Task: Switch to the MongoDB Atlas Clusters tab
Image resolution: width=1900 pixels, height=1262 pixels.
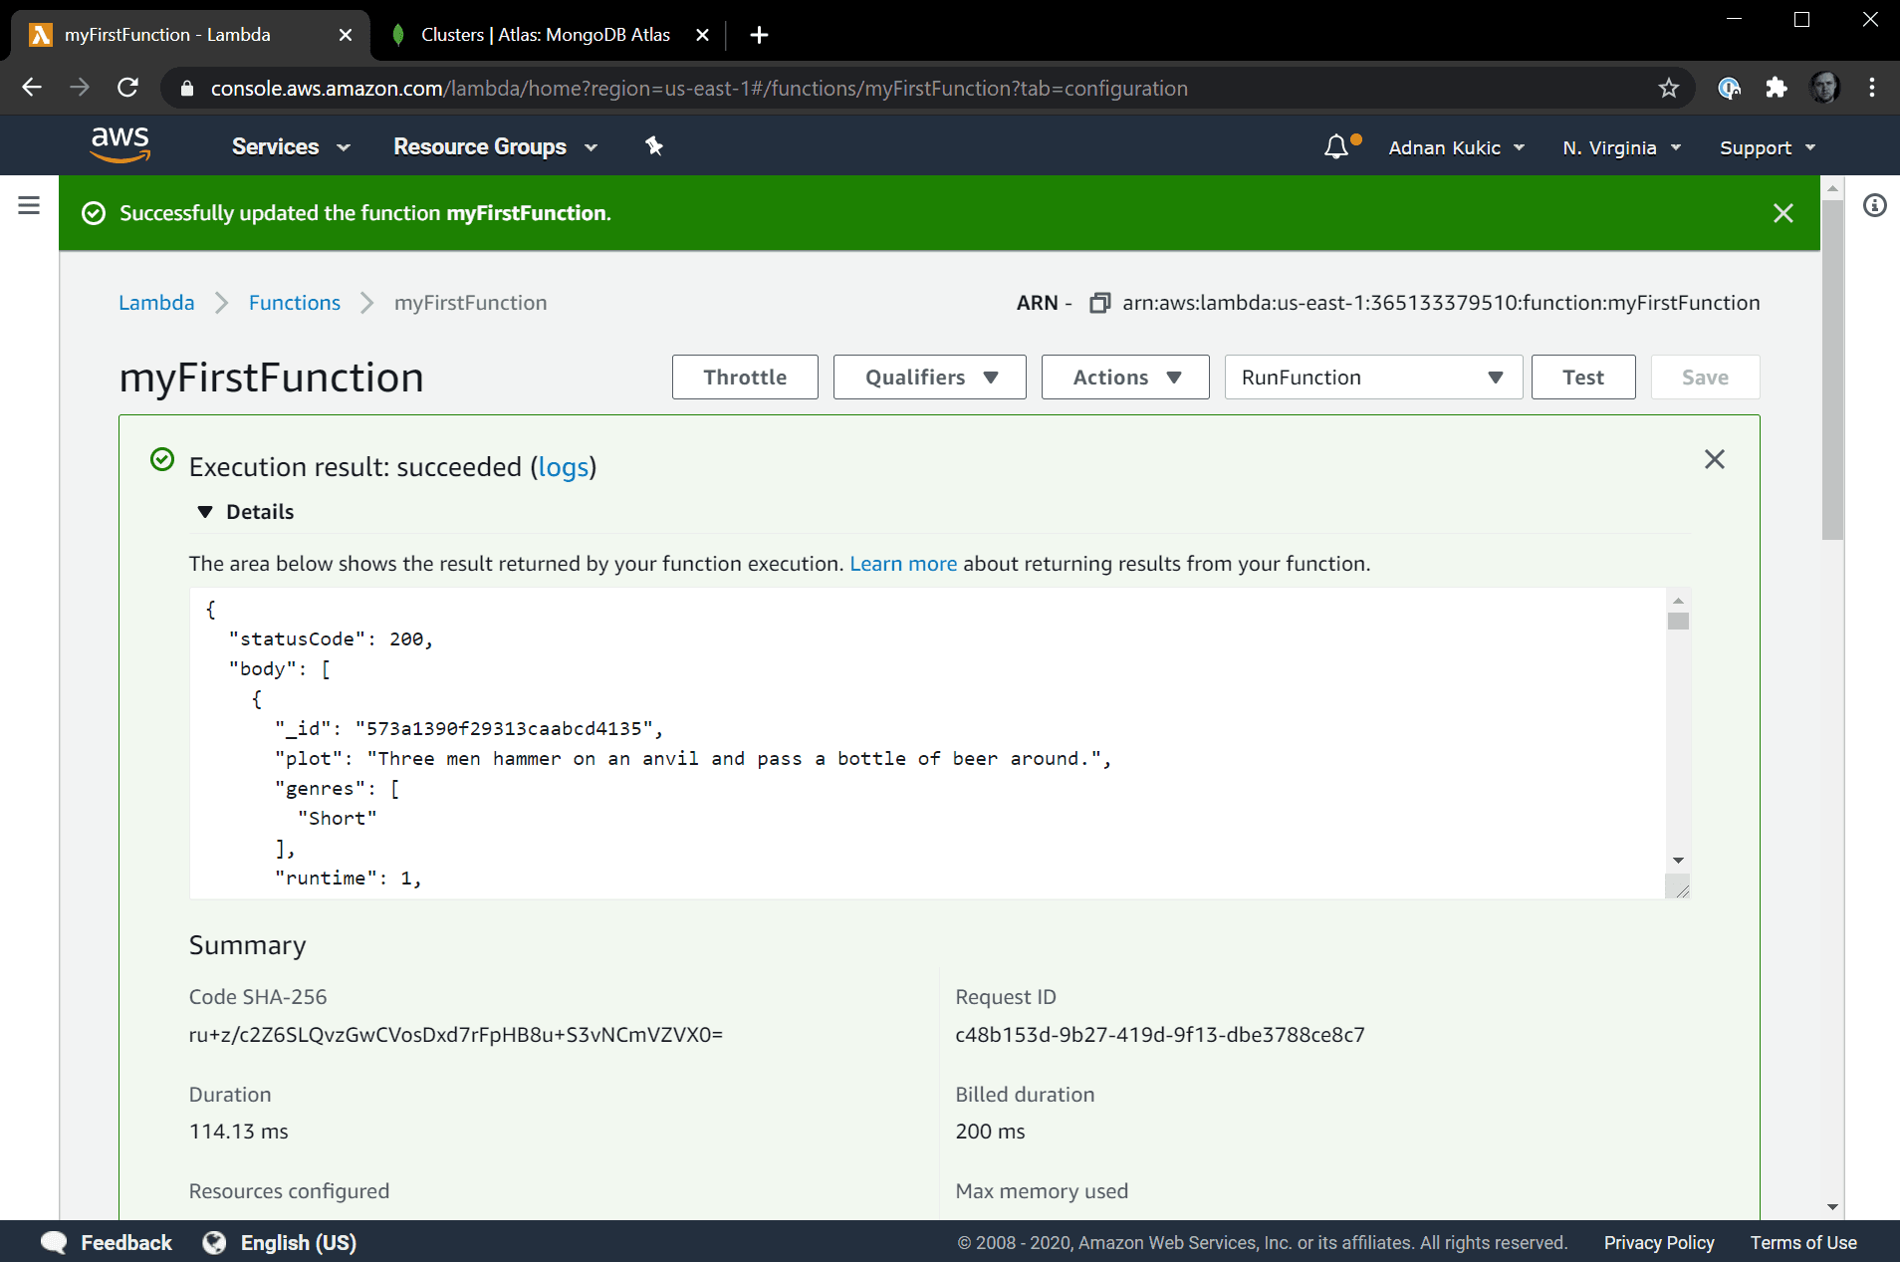Action: 545,35
